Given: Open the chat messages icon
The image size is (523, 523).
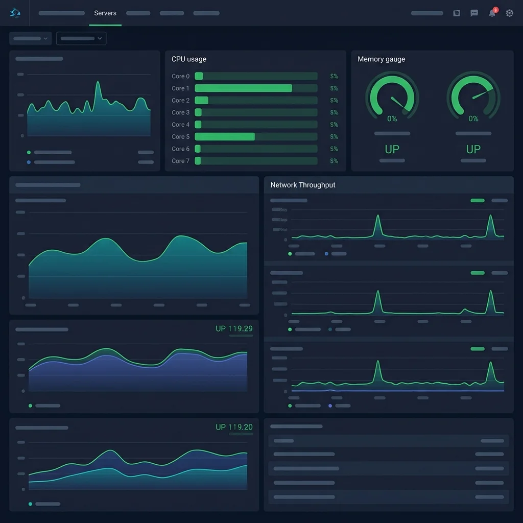Looking at the screenshot, I should tap(474, 13).
